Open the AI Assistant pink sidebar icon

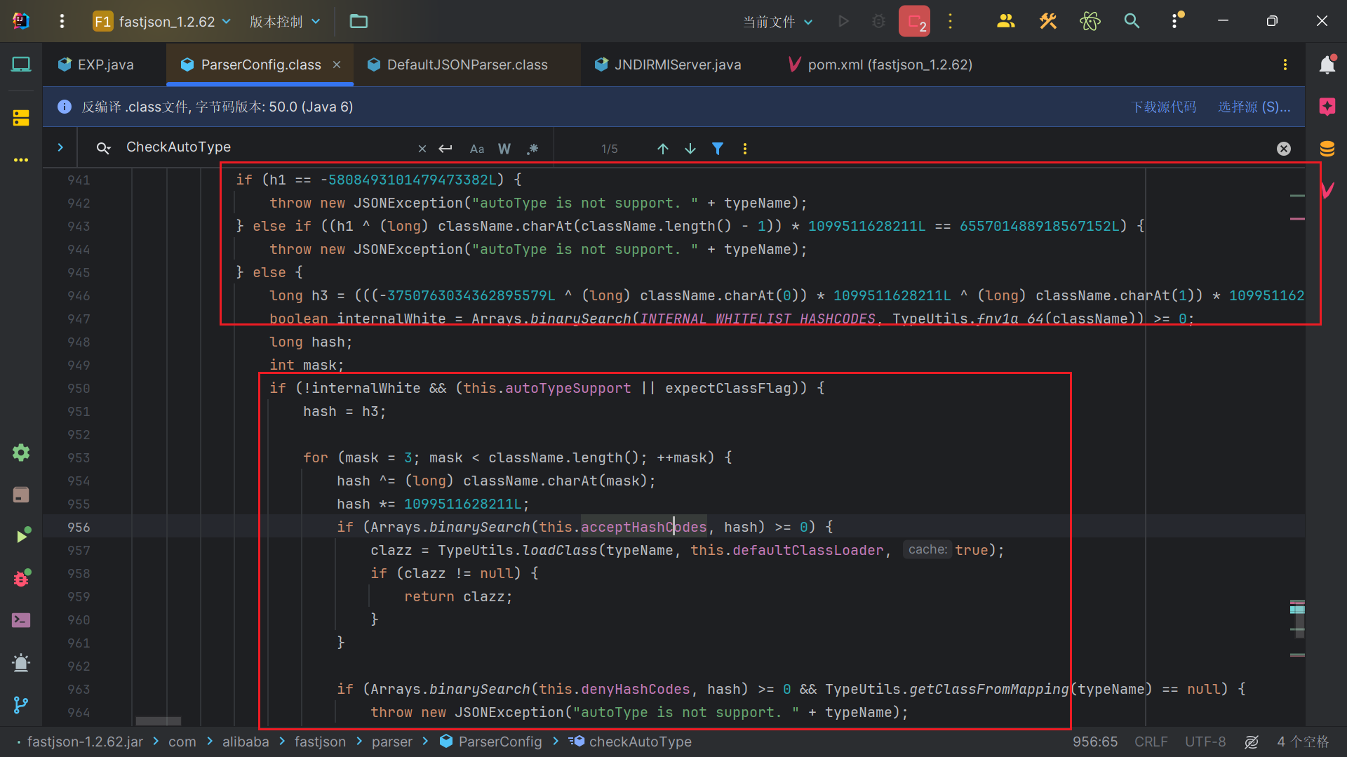tap(1327, 107)
